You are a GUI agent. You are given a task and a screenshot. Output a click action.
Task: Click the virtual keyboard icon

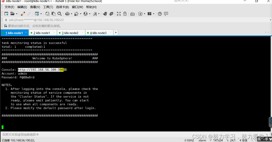[x=132, y=14]
